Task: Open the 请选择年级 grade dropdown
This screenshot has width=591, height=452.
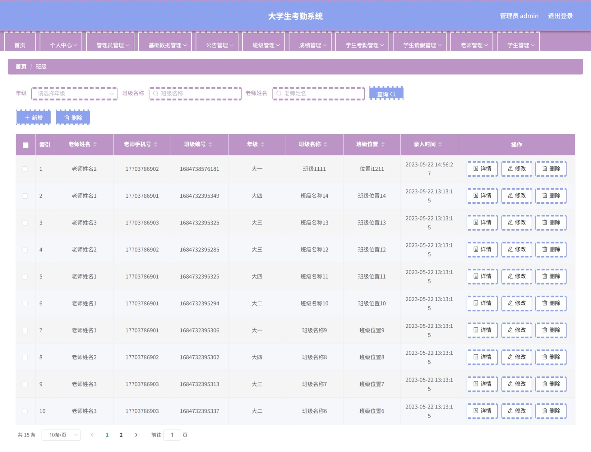Action: click(x=75, y=94)
